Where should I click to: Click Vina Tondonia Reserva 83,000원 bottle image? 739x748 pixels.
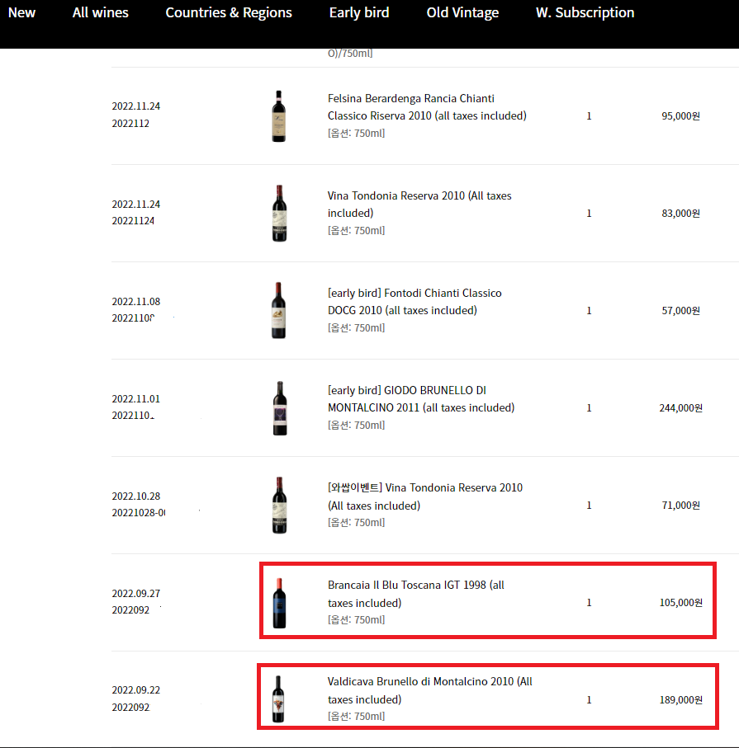[279, 214]
